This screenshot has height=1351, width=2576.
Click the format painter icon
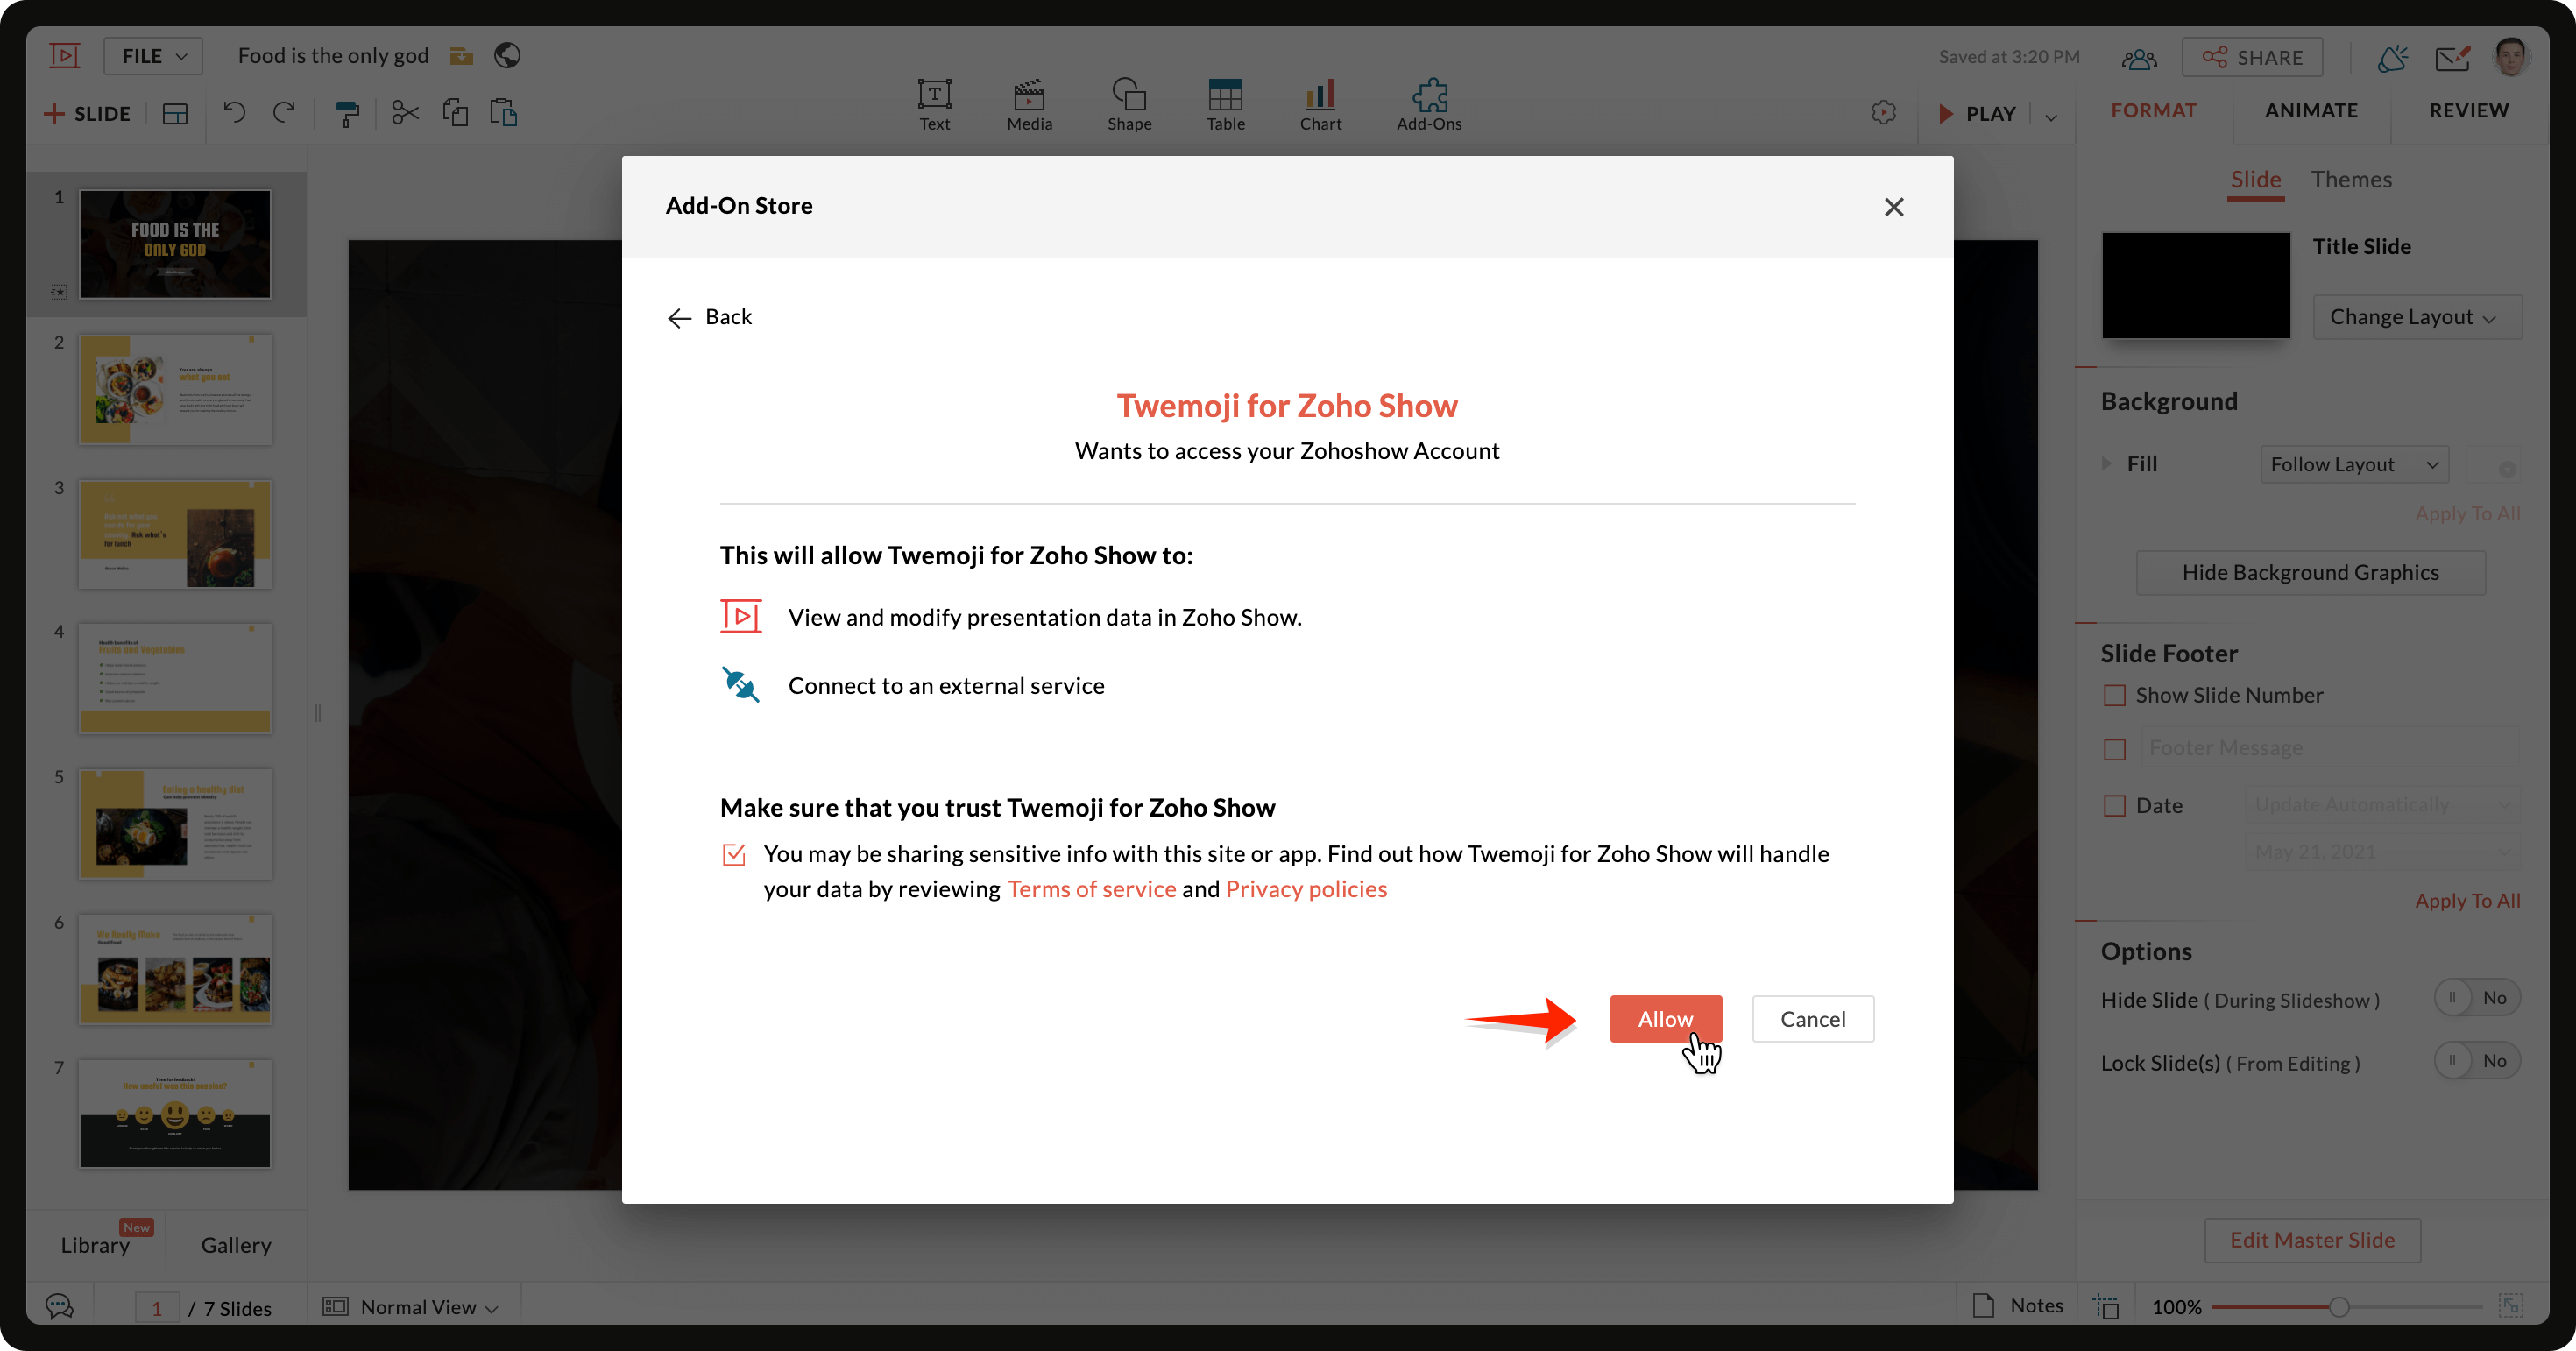pyautogui.click(x=347, y=113)
